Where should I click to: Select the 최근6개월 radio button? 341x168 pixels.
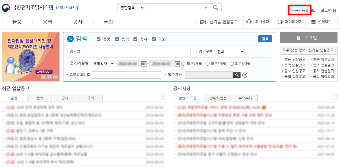point(232,64)
